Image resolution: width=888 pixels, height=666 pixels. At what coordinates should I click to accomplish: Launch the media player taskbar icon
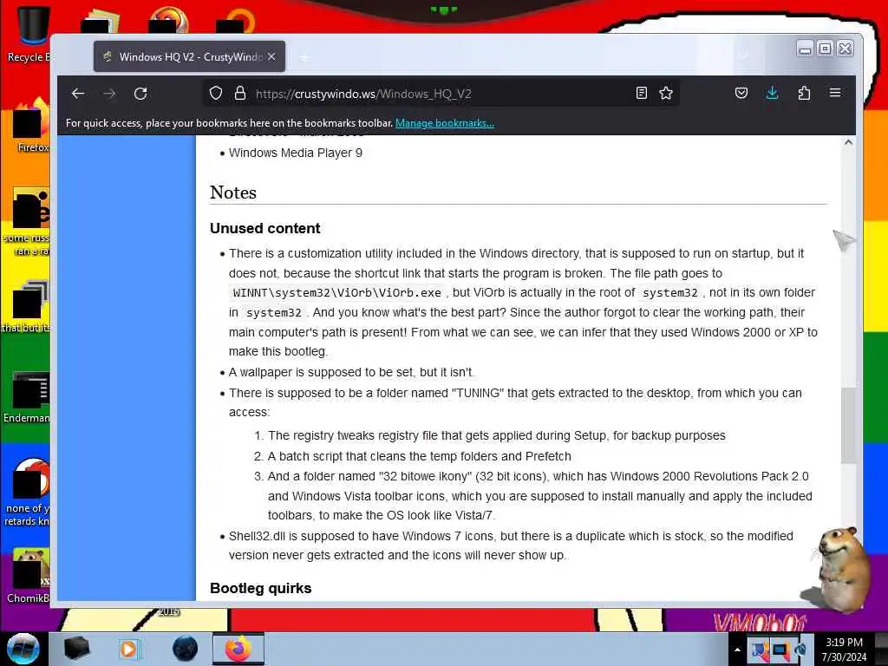128,649
